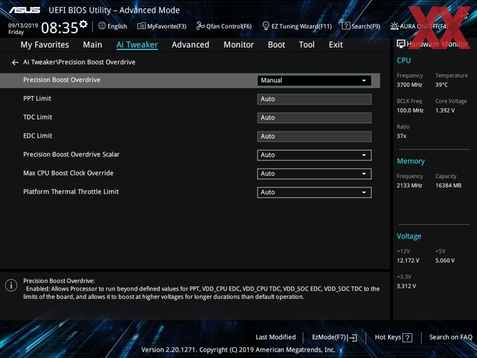477x358 pixels.
Task: Expand Precision Boost Overdrive Scalar dropdown
Action: tap(314, 155)
